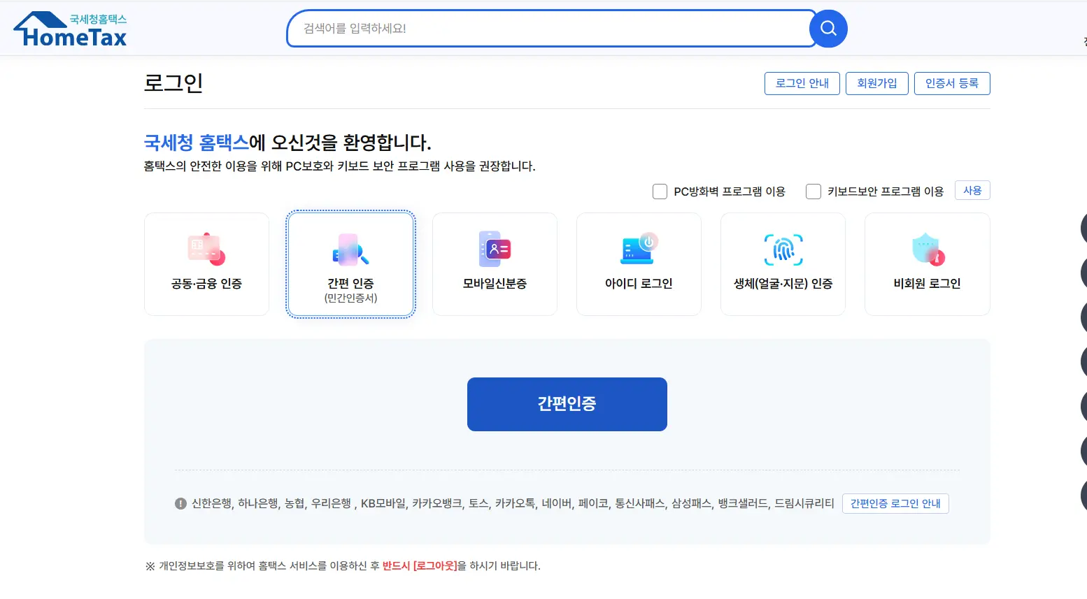1087x599 pixels.
Task: Click the blue search magnifier button
Action: 828,29
